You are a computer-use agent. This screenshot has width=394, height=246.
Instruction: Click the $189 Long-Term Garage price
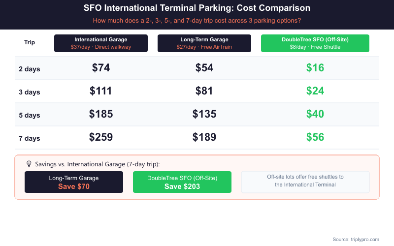pyautogui.click(x=204, y=137)
